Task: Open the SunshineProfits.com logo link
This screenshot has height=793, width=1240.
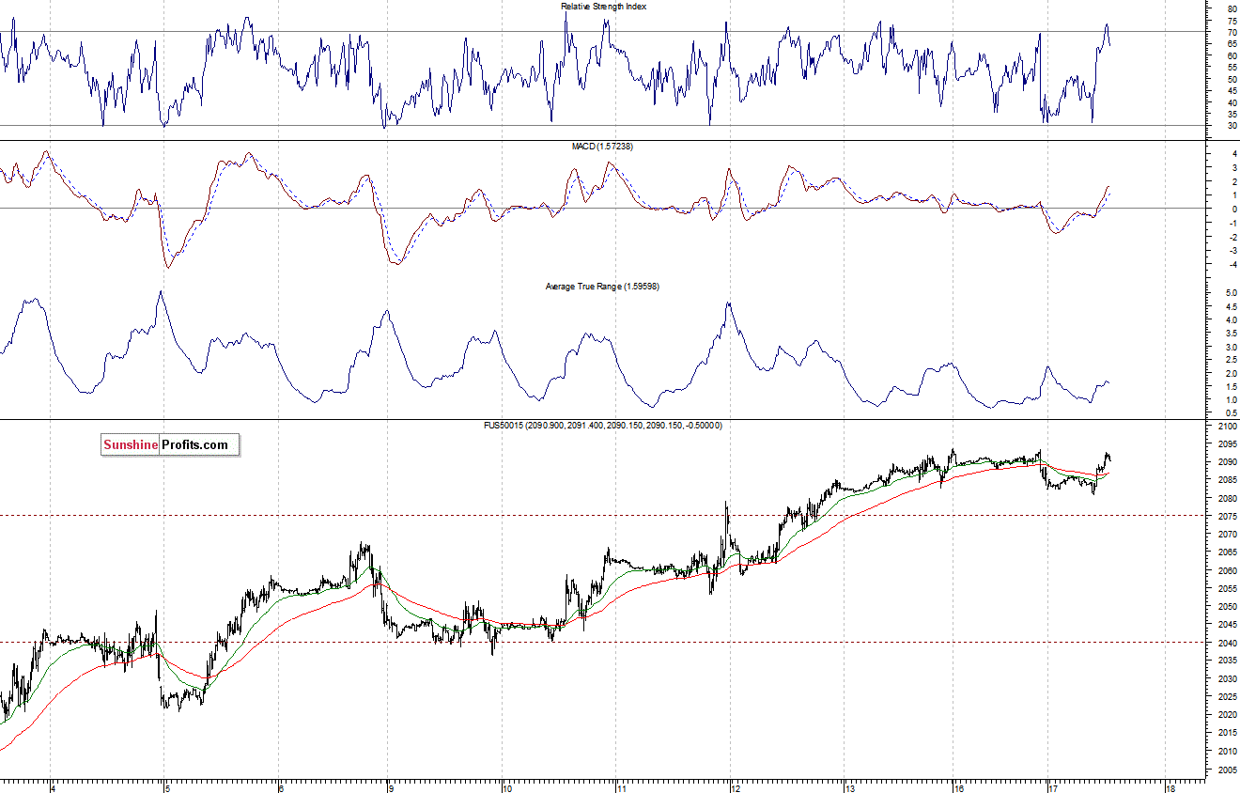Action: pos(170,444)
